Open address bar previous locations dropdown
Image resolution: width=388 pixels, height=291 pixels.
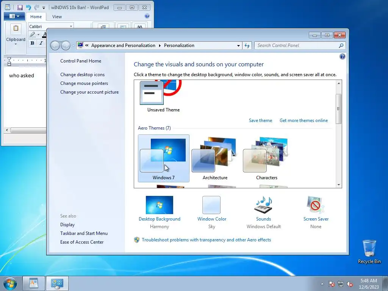(x=238, y=46)
